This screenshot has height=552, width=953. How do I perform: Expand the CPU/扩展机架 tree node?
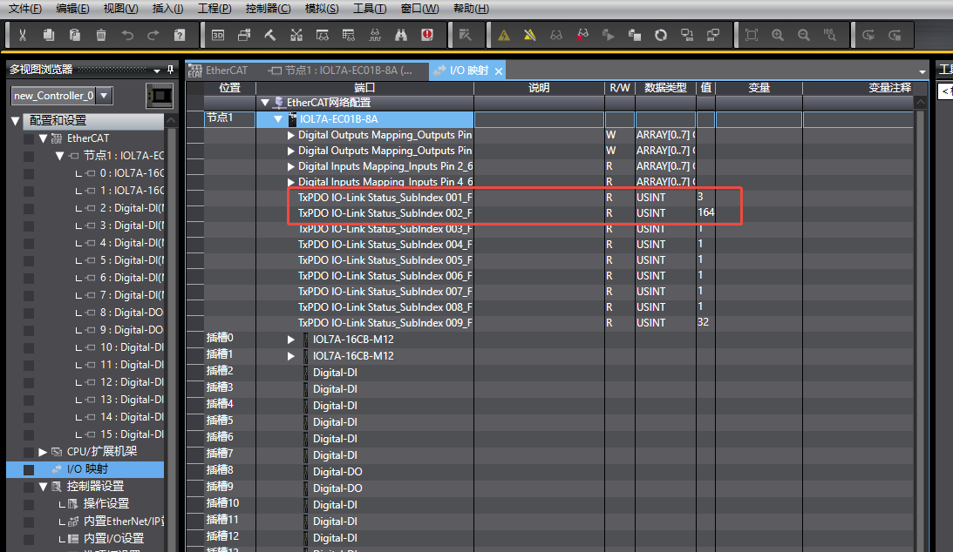click(x=43, y=452)
